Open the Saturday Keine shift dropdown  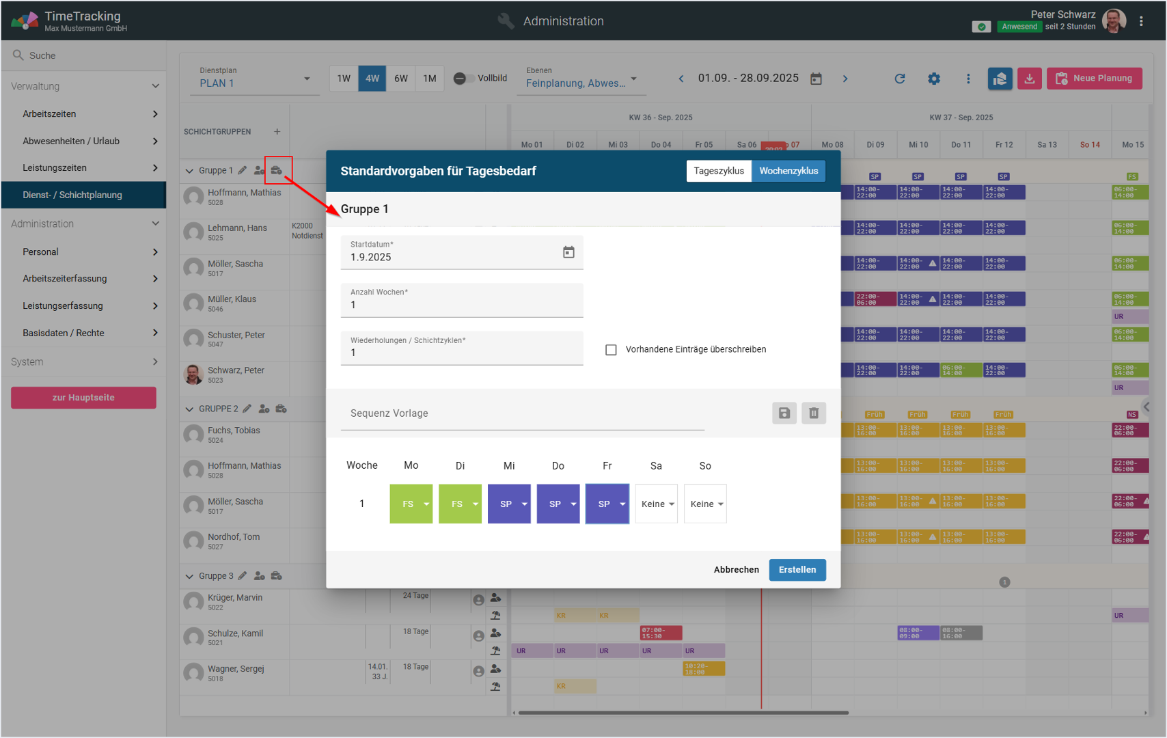click(x=657, y=504)
